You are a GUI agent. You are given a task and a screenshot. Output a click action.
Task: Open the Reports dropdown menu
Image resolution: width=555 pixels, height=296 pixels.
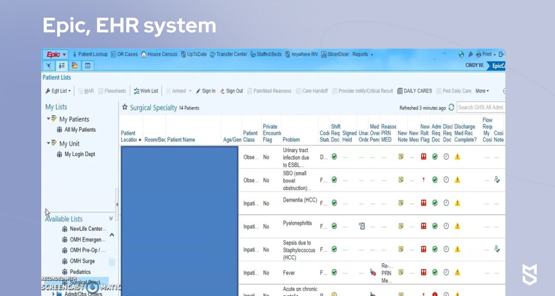click(x=362, y=54)
